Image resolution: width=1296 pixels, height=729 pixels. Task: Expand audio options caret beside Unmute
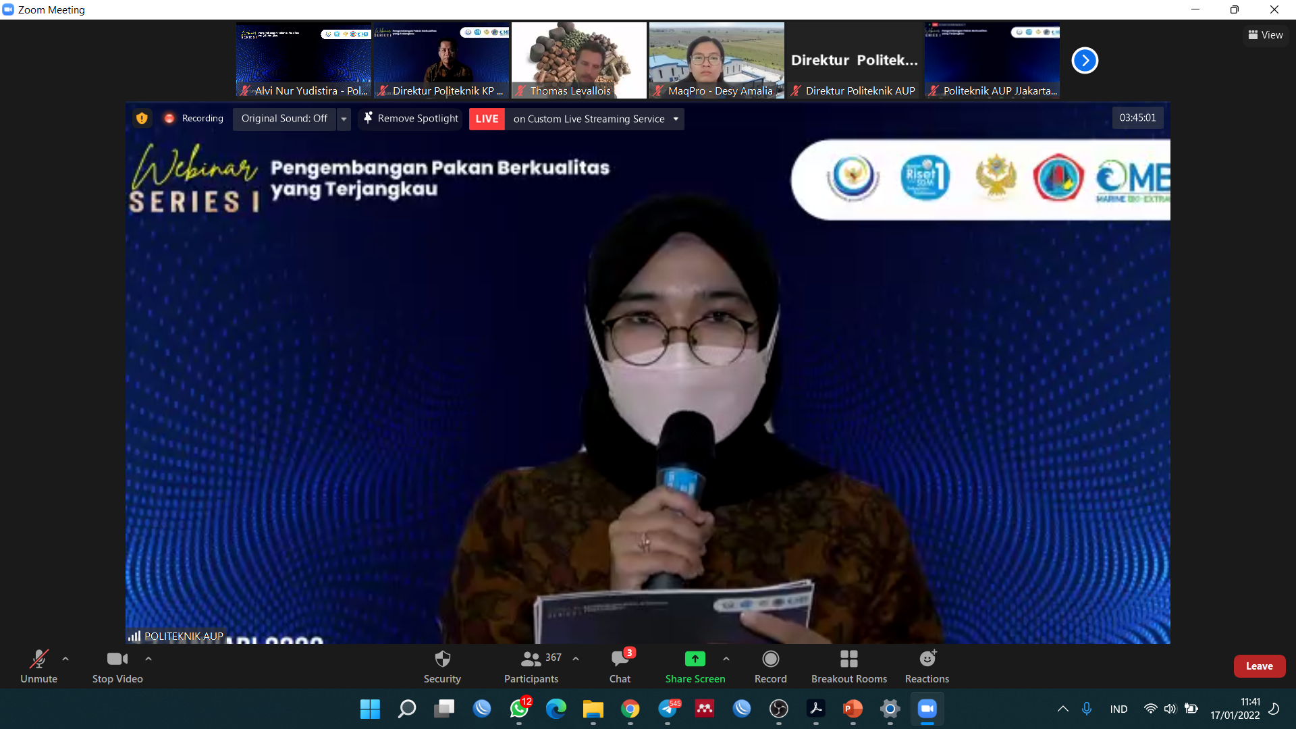pos(65,658)
